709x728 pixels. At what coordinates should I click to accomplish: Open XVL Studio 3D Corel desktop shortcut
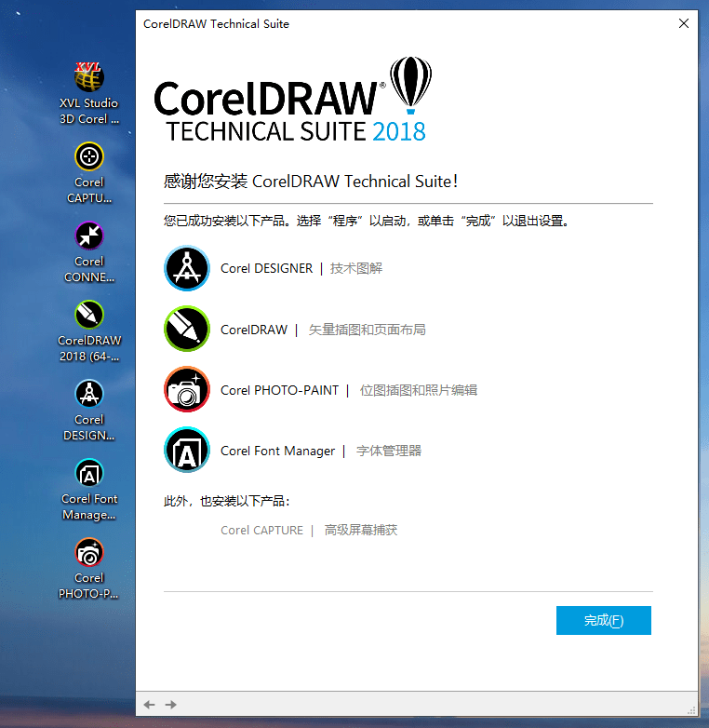coord(88,93)
